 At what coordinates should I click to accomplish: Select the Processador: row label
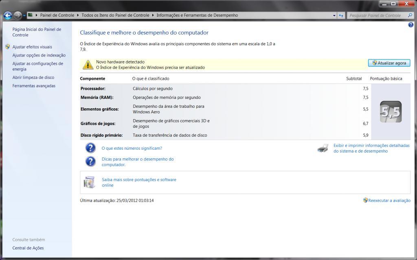click(x=93, y=89)
